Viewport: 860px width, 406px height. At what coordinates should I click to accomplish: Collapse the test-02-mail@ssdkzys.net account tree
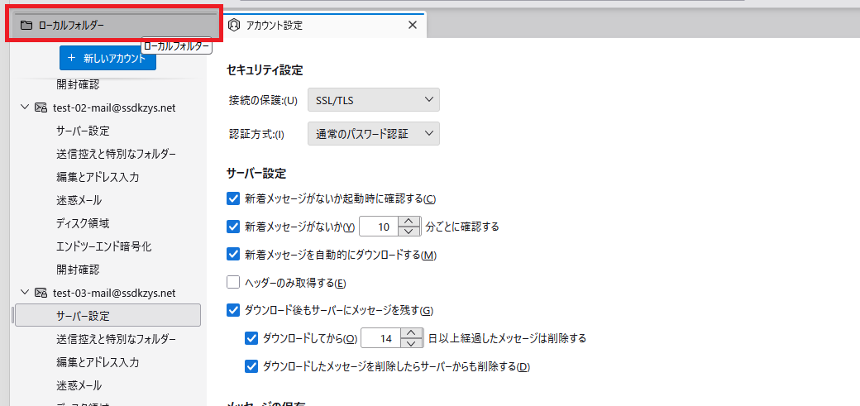tap(23, 107)
